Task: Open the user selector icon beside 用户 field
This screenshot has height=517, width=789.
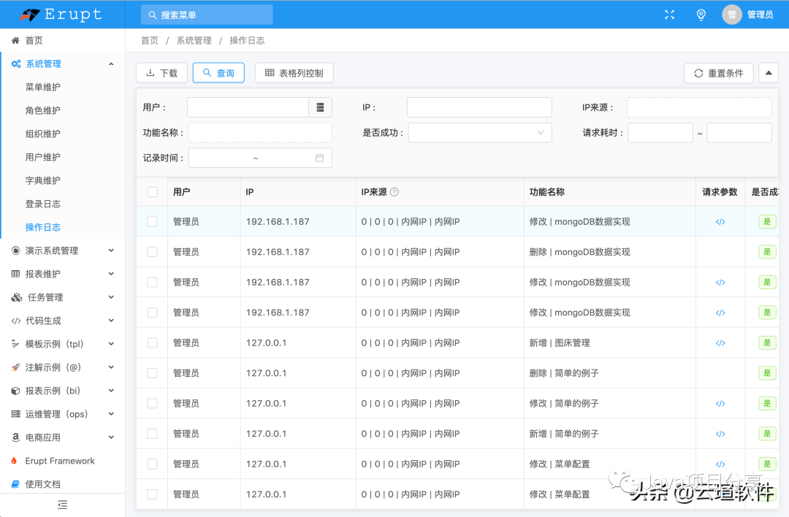Action: point(319,107)
